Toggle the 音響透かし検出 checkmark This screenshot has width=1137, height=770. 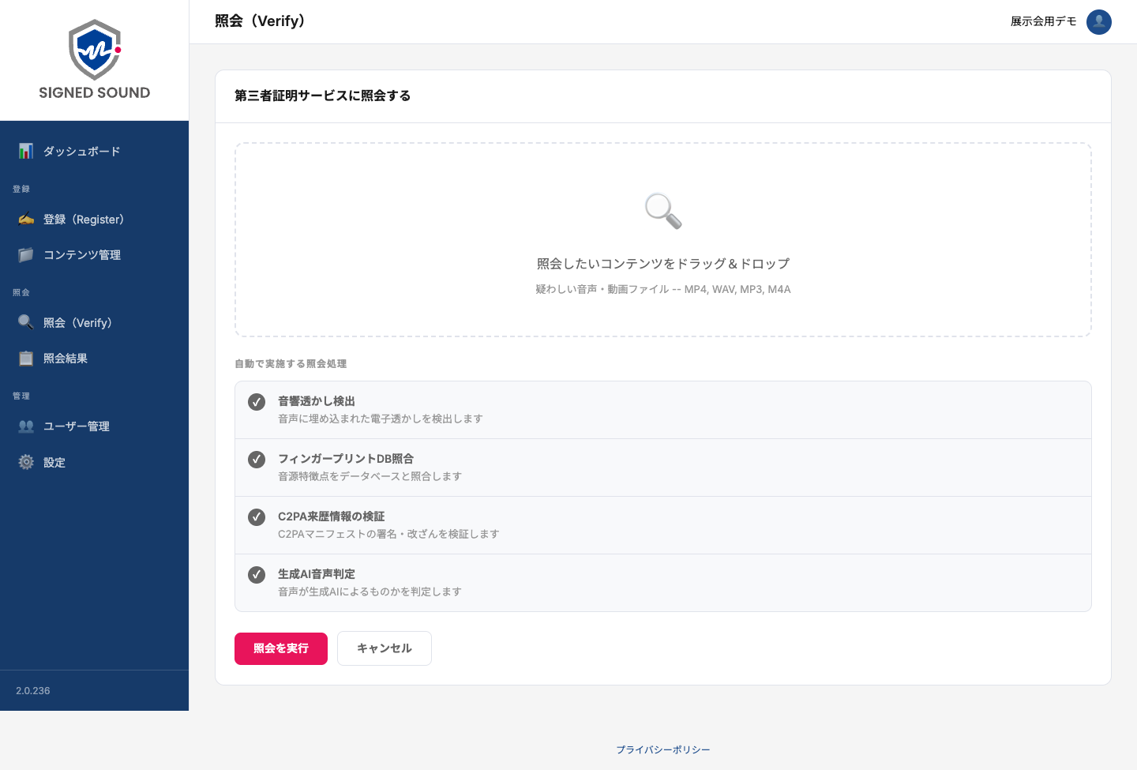click(x=257, y=402)
